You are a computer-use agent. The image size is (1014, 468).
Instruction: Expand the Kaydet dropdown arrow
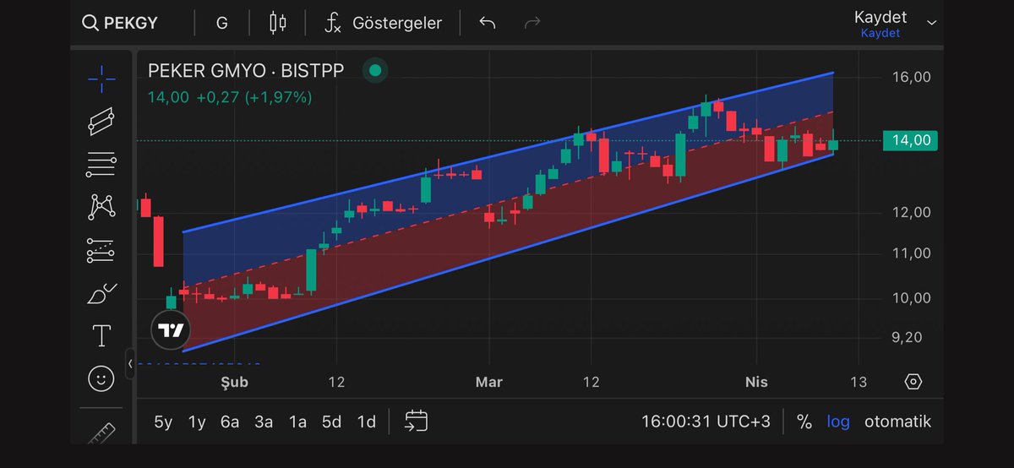click(x=931, y=22)
